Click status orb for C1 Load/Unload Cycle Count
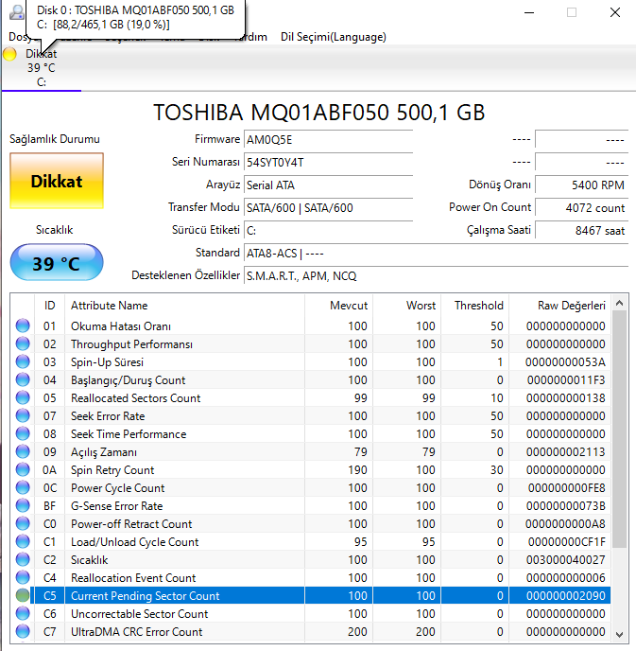 pos(23,542)
